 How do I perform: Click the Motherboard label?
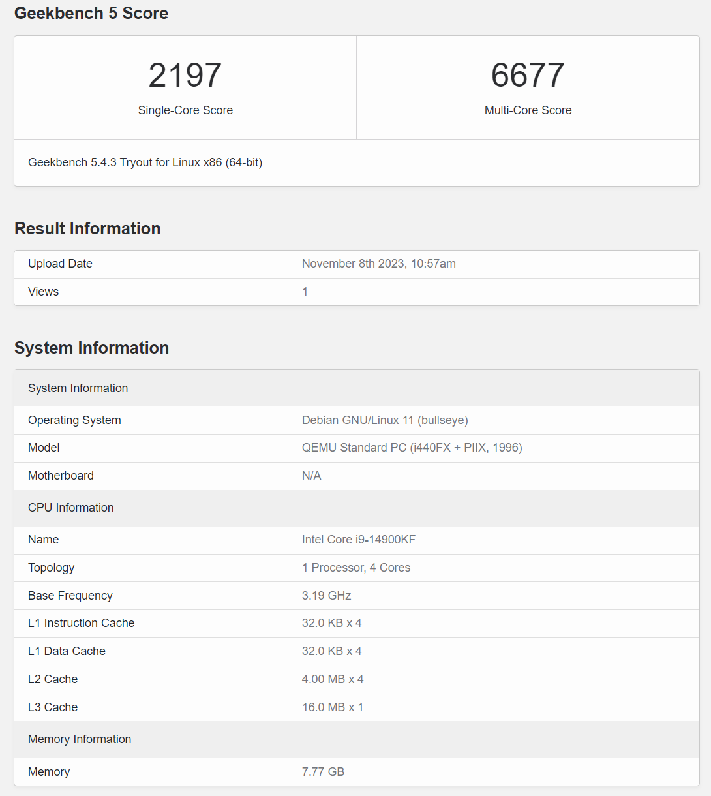(x=61, y=476)
